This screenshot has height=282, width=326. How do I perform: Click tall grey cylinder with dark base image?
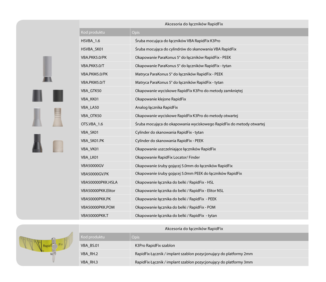coord(47,69)
